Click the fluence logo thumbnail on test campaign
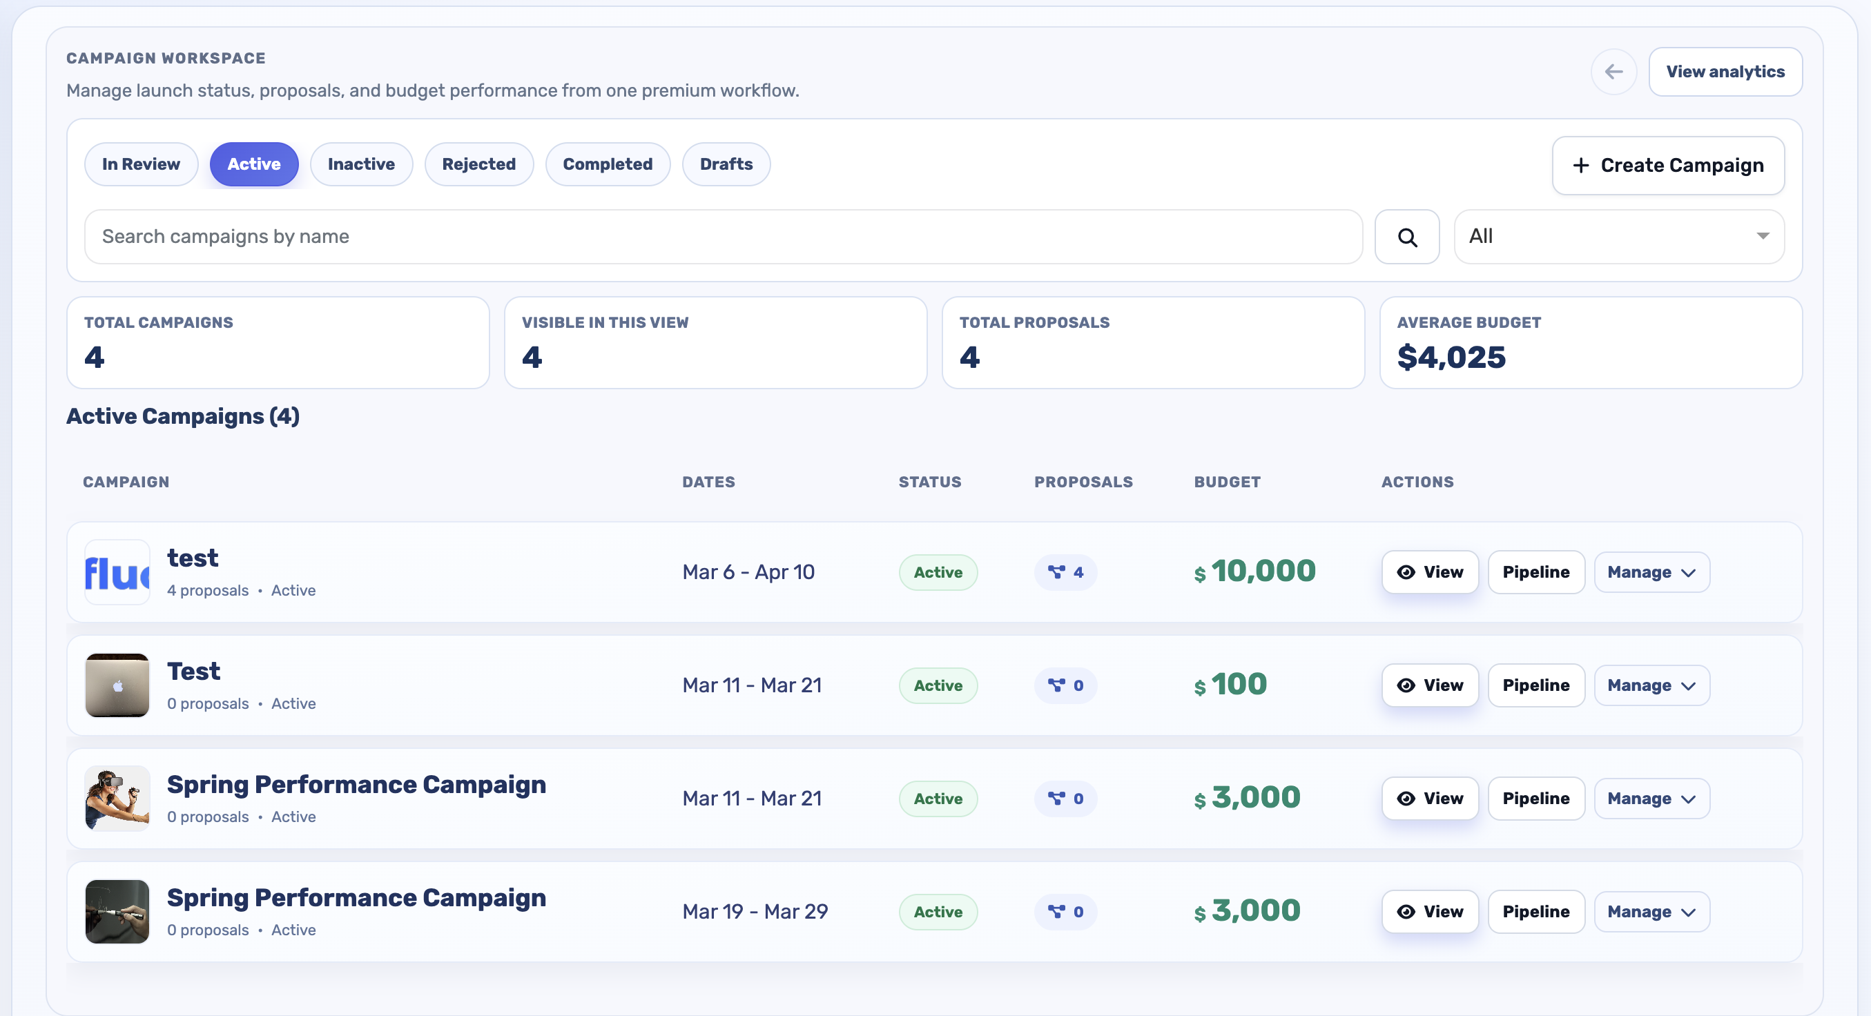1871x1016 pixels. [117, 573]
